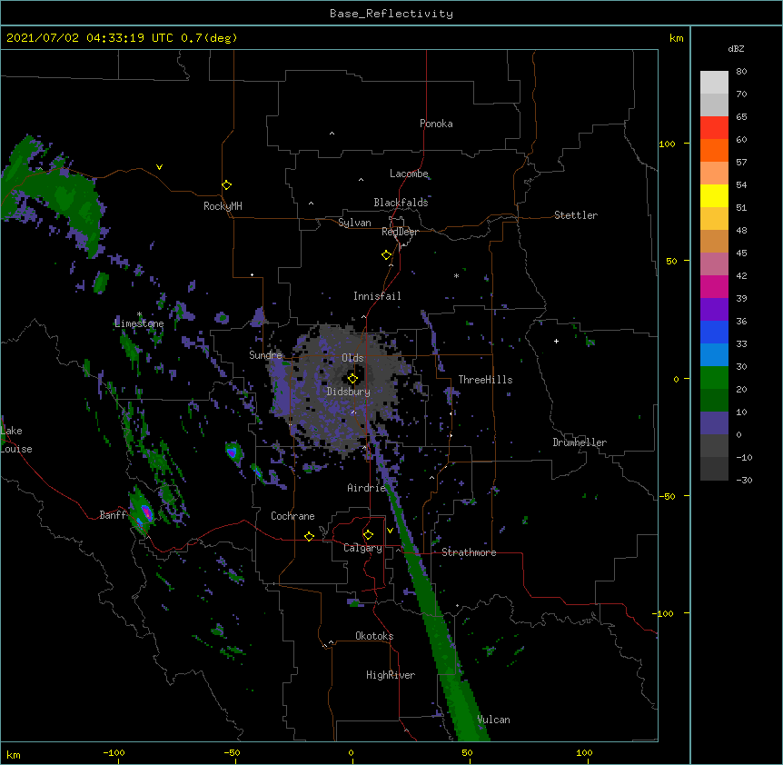
Task: Click the Stettler city label
Action: [576, 215]
